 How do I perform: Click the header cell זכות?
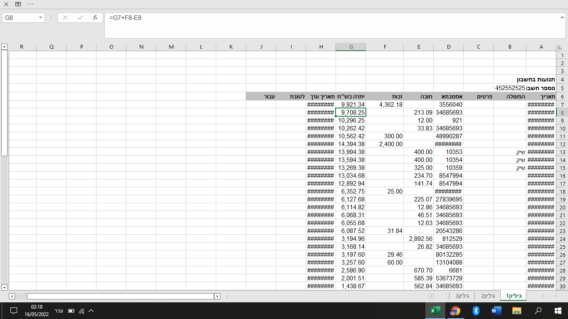pyautogui.click(x=385, y=96)
